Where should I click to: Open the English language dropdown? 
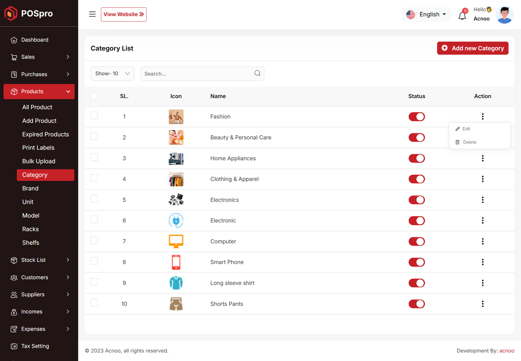[426, 14]
